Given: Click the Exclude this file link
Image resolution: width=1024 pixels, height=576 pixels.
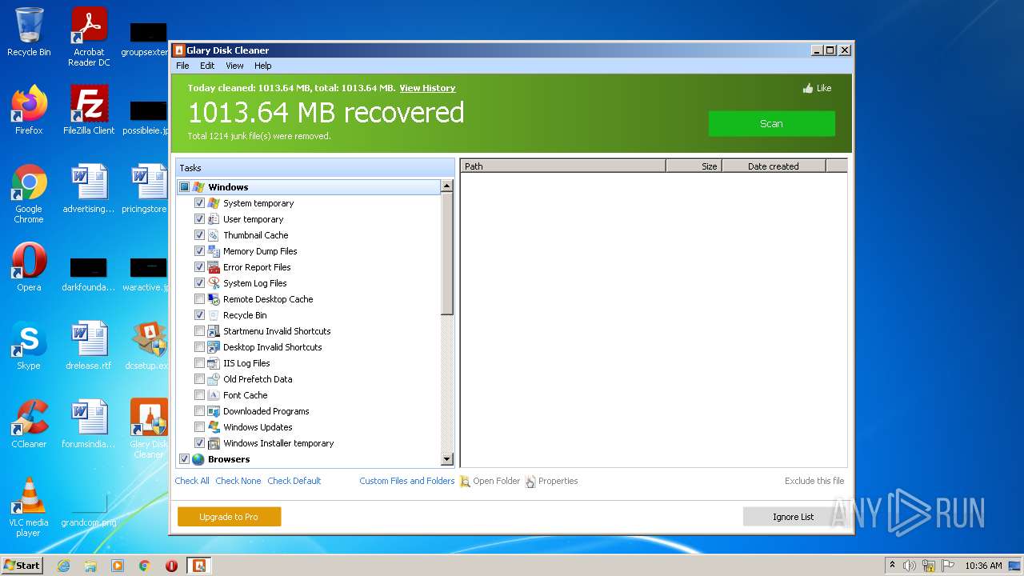Looking at the screenshot, I should (814, 481).
